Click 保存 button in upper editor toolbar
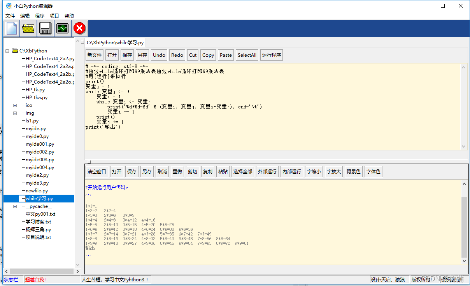 (x=127, y=55)
